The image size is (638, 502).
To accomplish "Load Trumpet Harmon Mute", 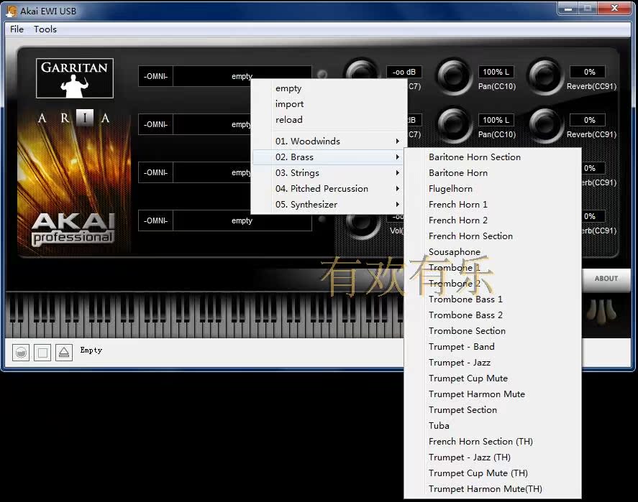I will click(493, 394).
